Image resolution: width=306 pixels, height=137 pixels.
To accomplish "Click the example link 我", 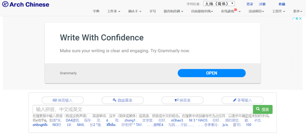I will click(117, 120).
